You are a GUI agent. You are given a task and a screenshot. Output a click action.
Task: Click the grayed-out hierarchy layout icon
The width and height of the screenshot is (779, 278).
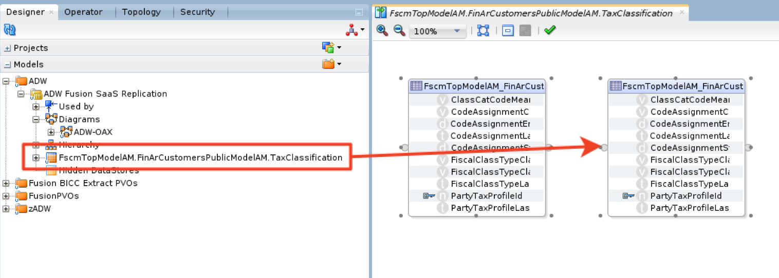pos(525,31)
